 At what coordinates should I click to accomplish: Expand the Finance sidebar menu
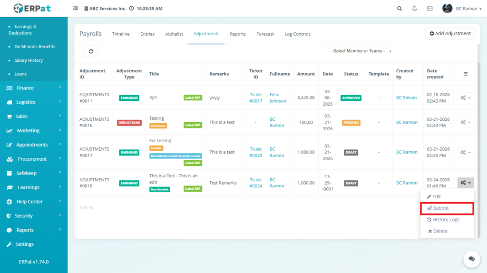(x=34, y=88)
